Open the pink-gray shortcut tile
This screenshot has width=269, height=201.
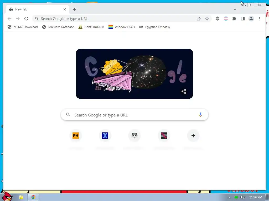tap(164, 136)
